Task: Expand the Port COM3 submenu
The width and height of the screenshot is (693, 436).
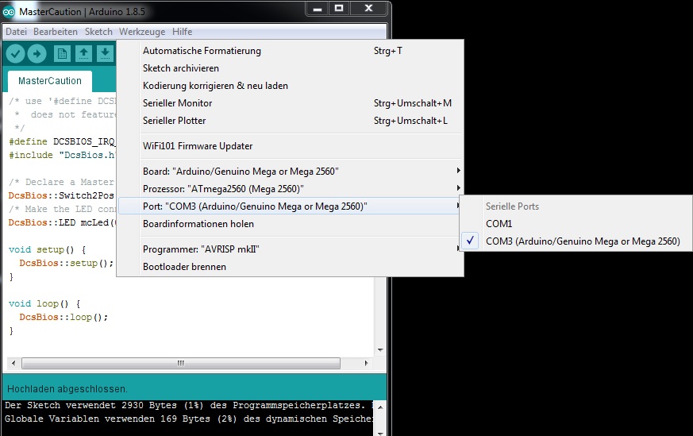Action: coord(290,206)
